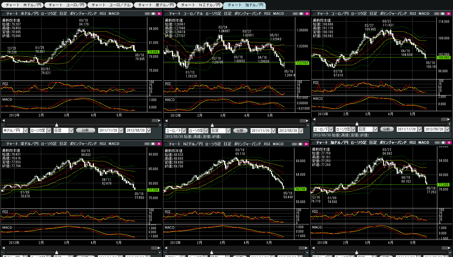Tick checkbox in 米ドル/円 chart title bar
The image size is (453, 257).
coord(3,14)
